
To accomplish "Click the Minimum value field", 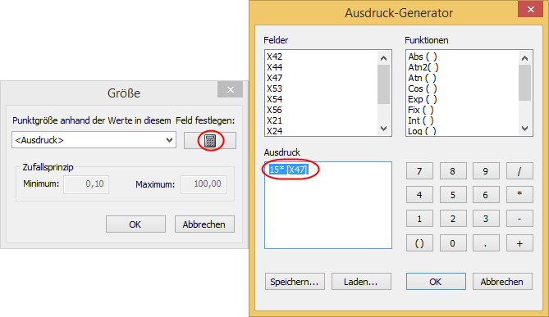I will click(x=86, y=184).
